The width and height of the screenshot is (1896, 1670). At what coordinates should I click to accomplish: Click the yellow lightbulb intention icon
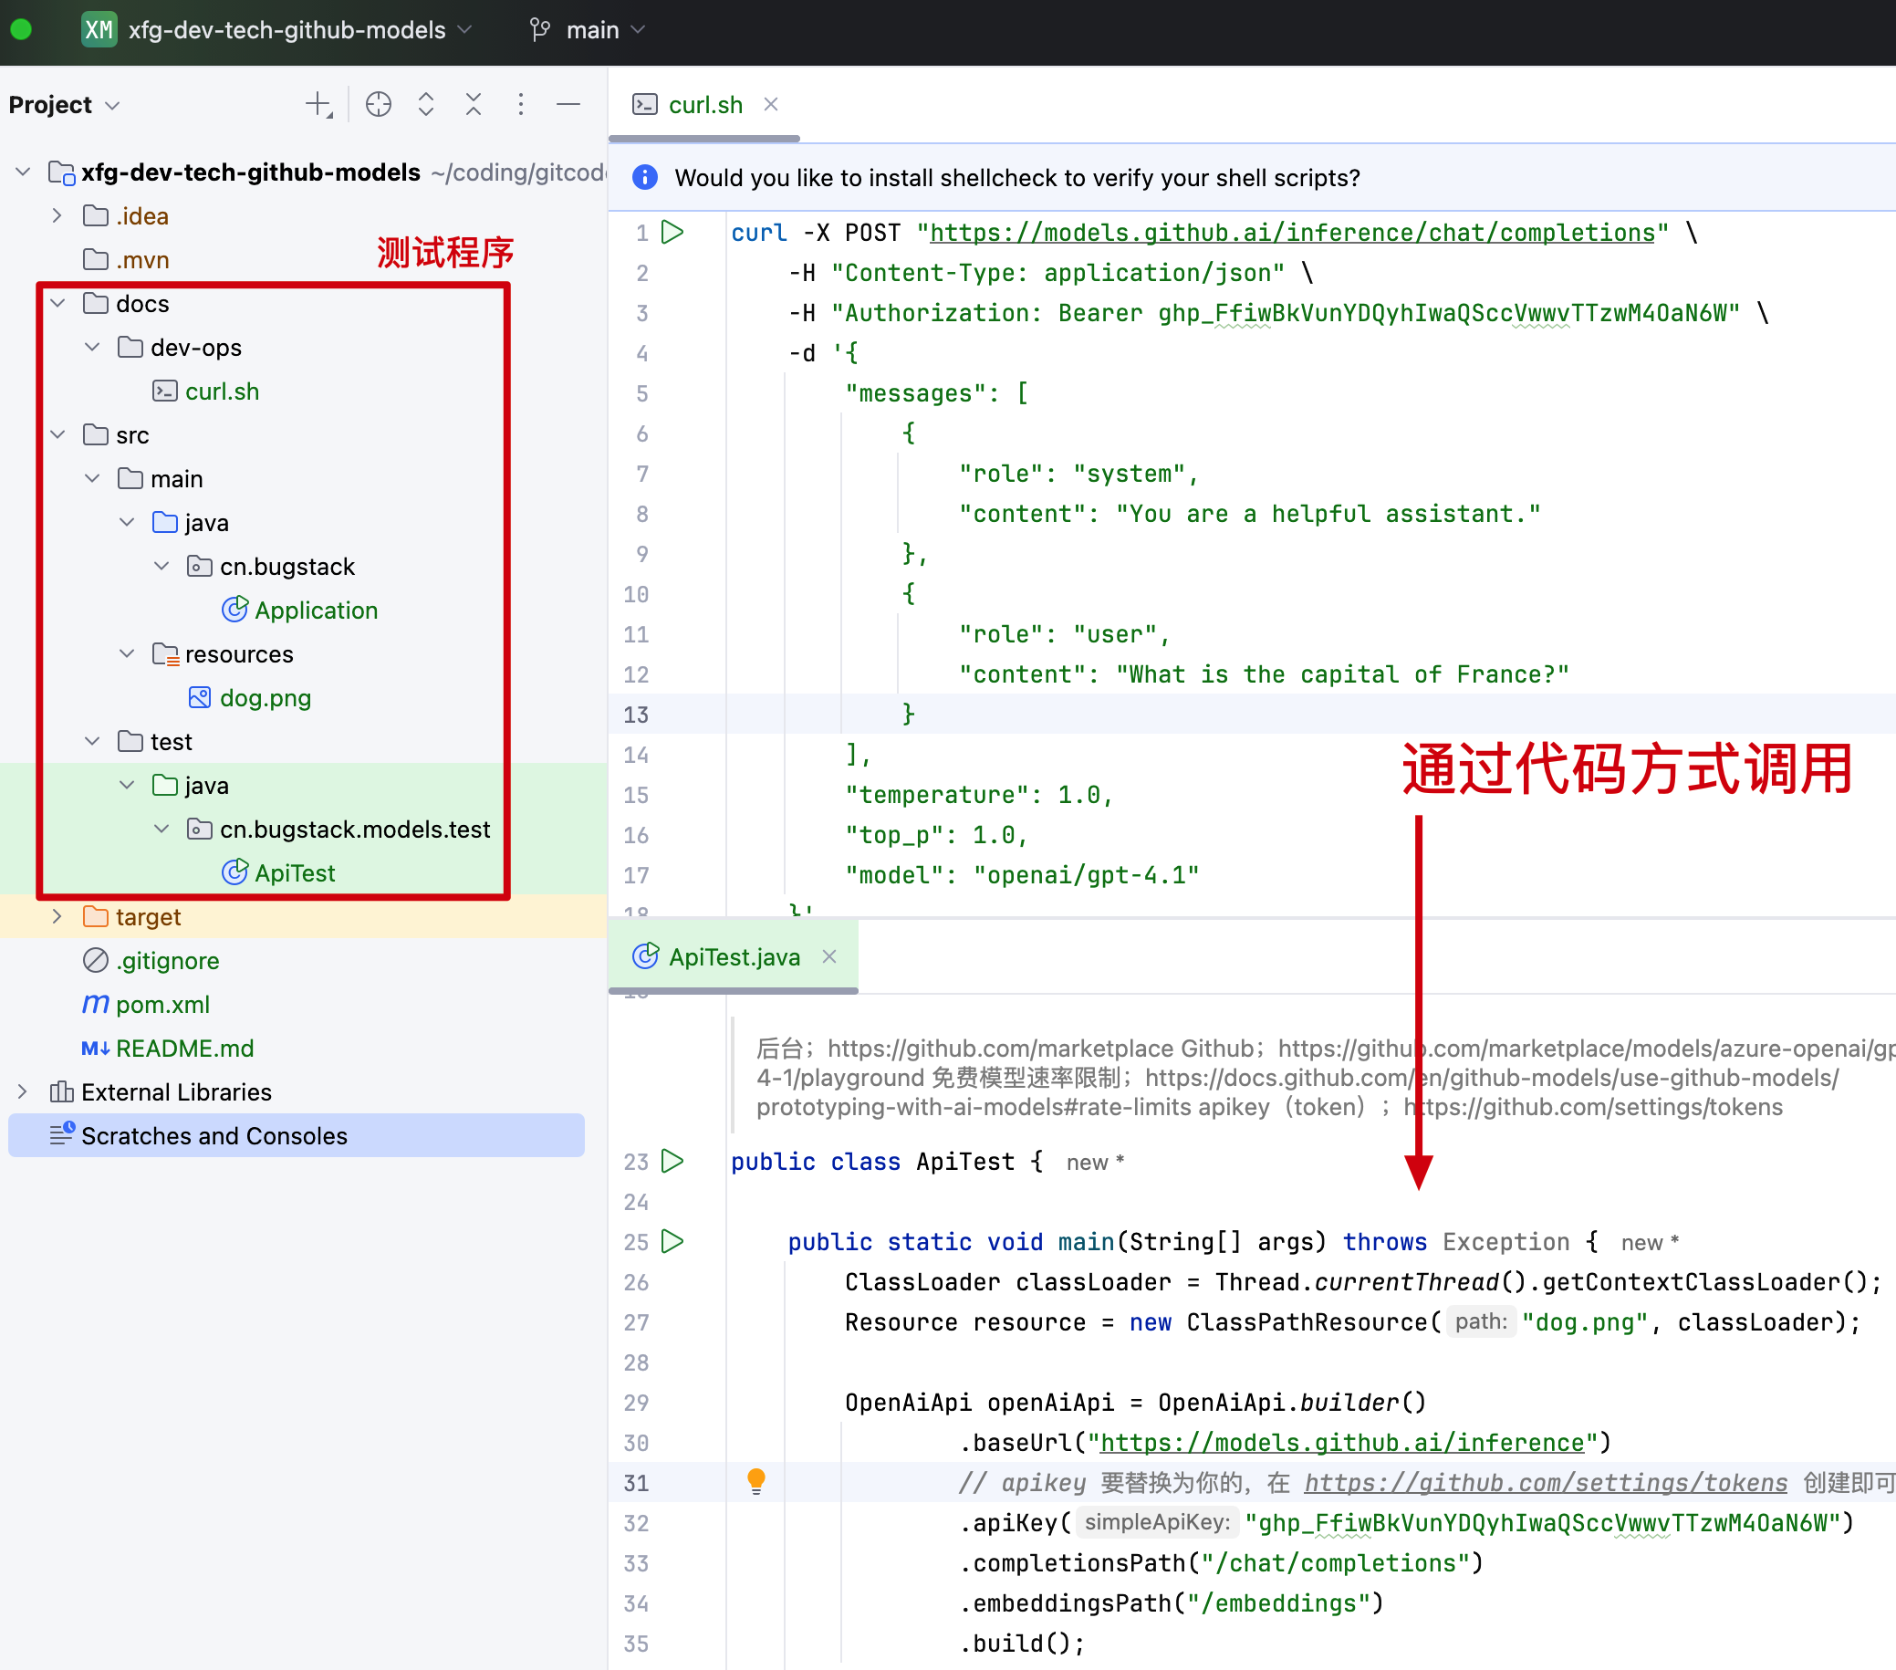756,1481
